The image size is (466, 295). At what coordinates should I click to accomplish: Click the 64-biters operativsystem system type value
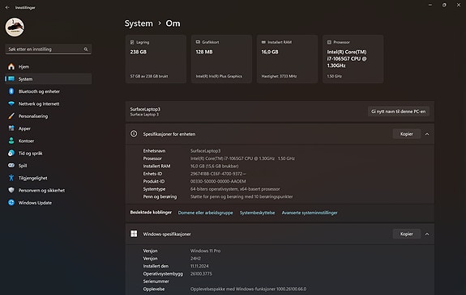click(x=235, y=189)
